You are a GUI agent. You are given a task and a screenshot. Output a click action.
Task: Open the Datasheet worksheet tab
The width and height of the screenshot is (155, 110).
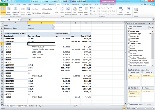[x=33, y=106]
